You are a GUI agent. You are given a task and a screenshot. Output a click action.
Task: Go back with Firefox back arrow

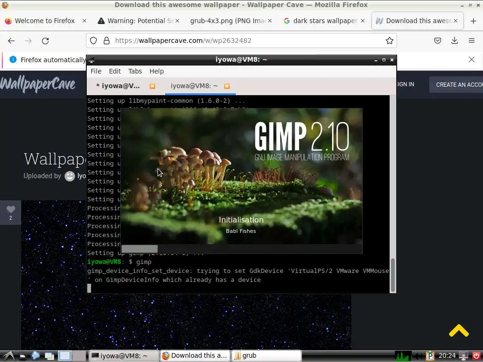[x=11, y=41]
